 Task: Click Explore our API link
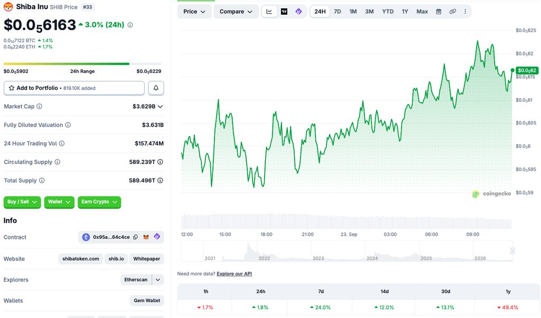234,274
